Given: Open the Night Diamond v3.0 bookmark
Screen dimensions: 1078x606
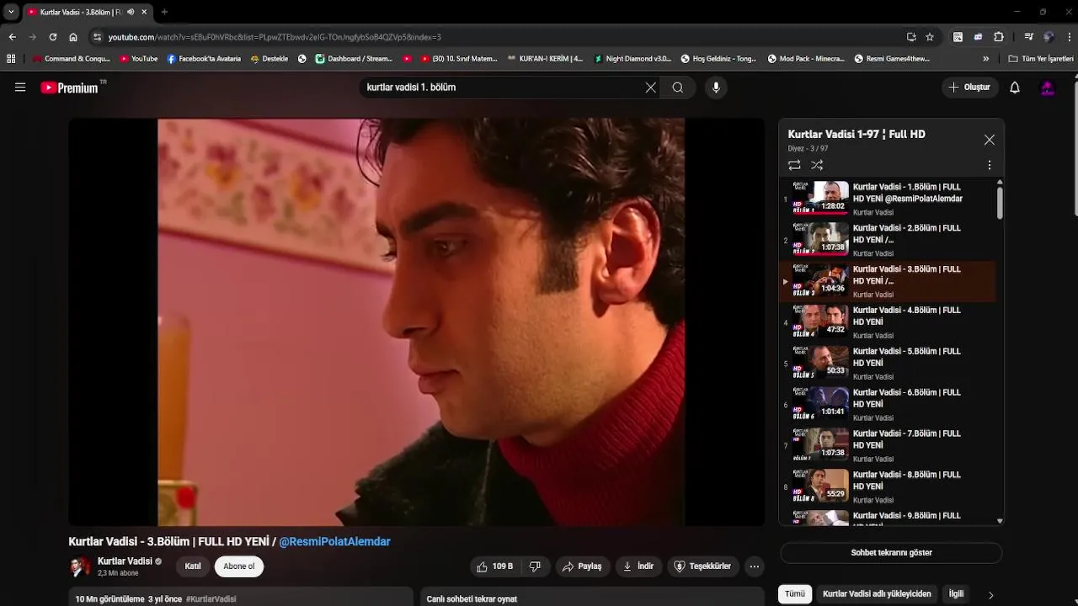Looking at the screenshot, I should (632, 59).
